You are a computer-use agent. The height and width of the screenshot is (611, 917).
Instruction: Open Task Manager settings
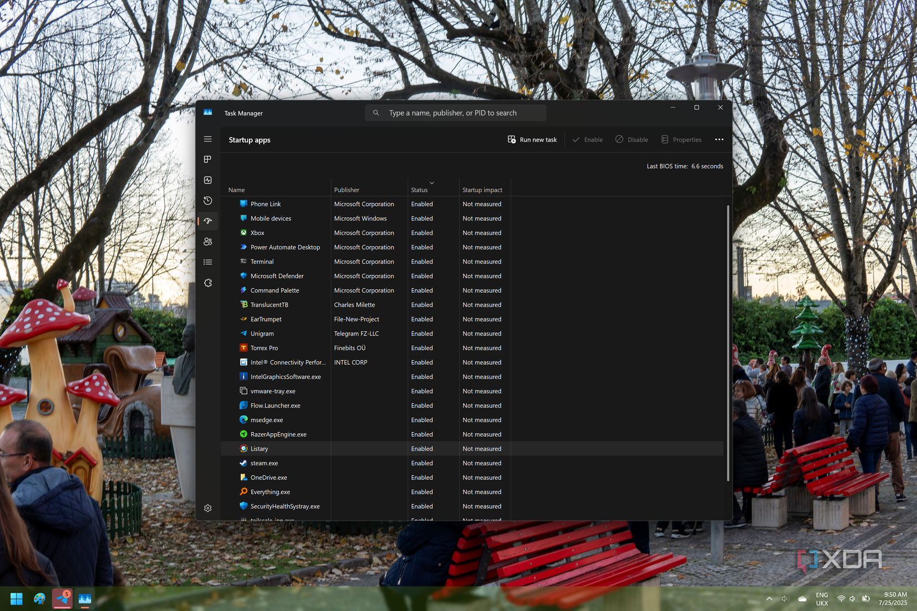click(x=208, y=508)
